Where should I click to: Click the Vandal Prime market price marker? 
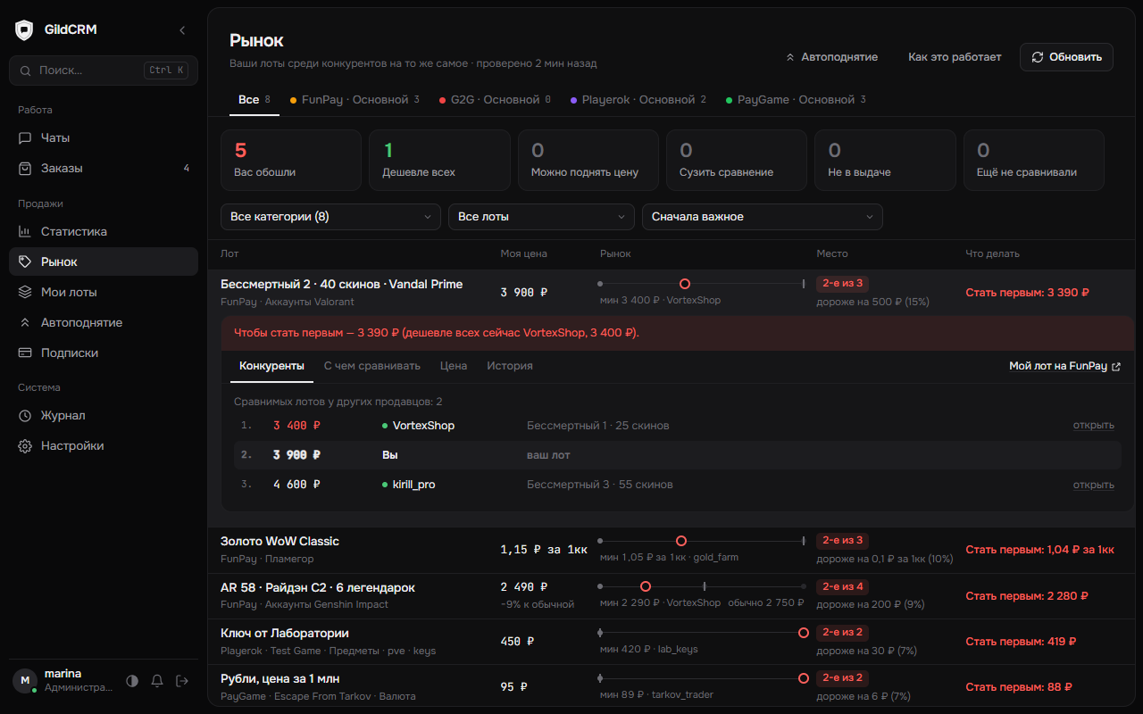(685, 284)
